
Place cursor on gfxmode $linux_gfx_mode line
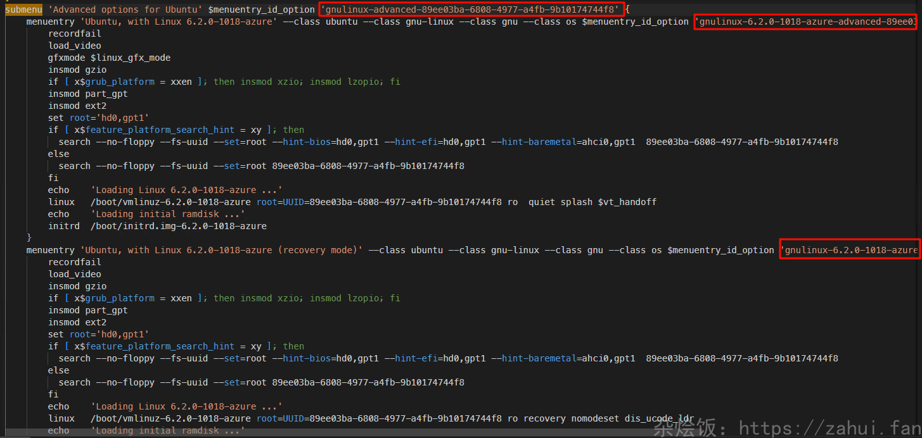coord(109,58)
